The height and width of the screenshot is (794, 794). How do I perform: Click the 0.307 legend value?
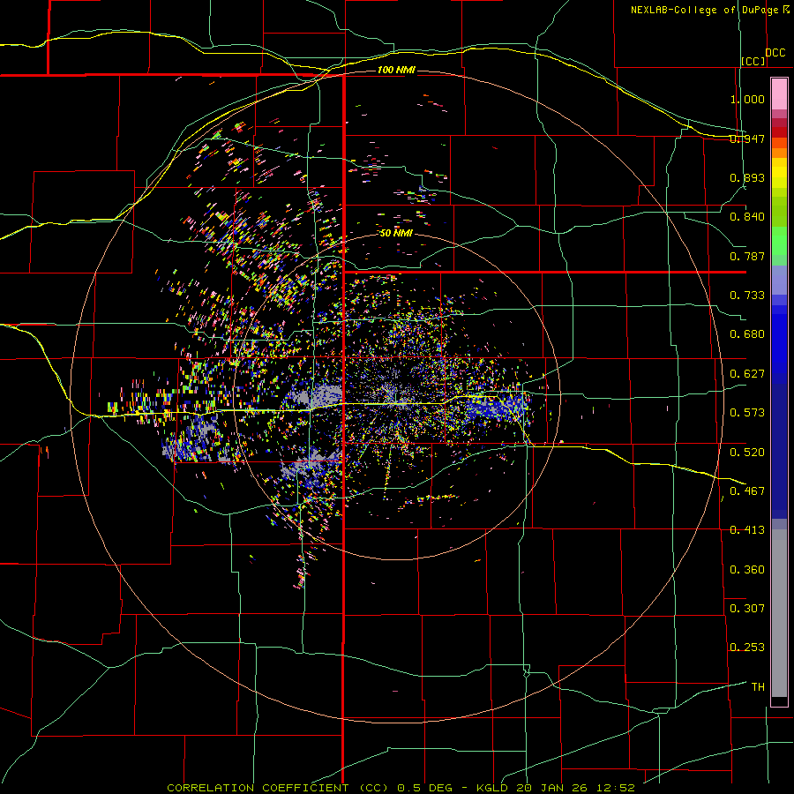(747, 609)
